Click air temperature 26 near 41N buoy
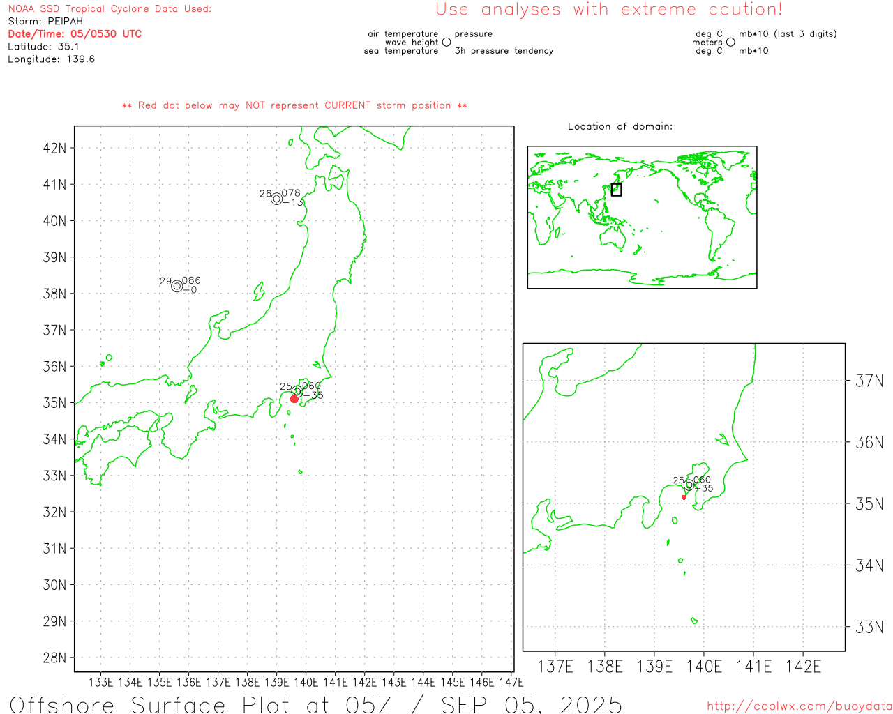The height and width of the screenshot is (714, 893). click(265, 194)
